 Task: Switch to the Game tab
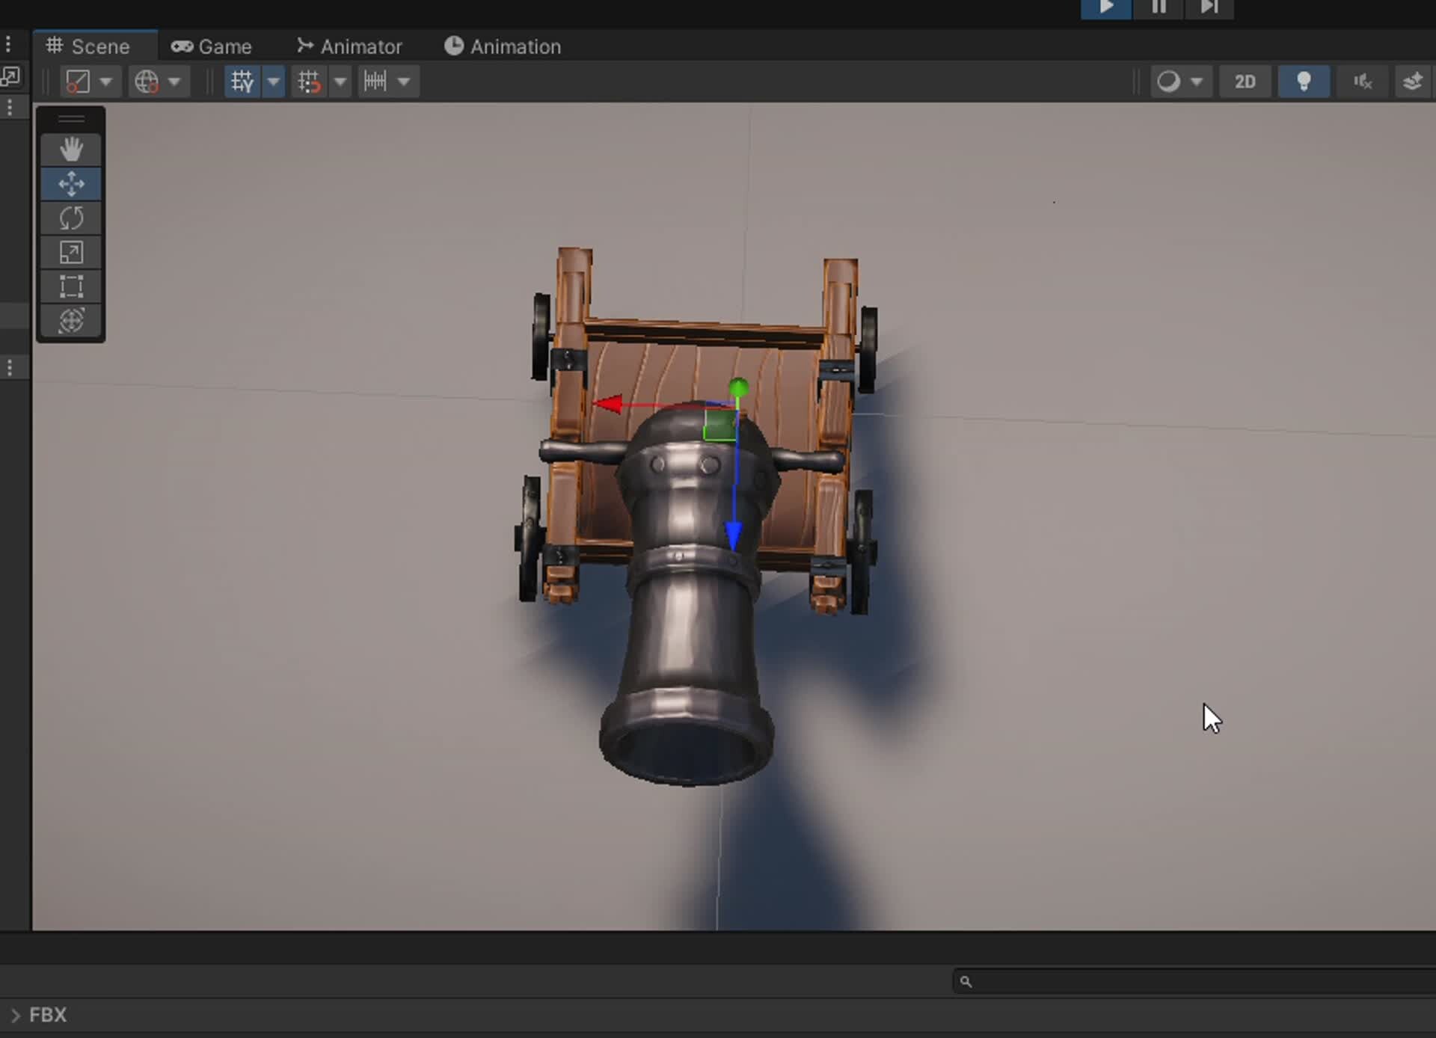click(x=212, y=46)
